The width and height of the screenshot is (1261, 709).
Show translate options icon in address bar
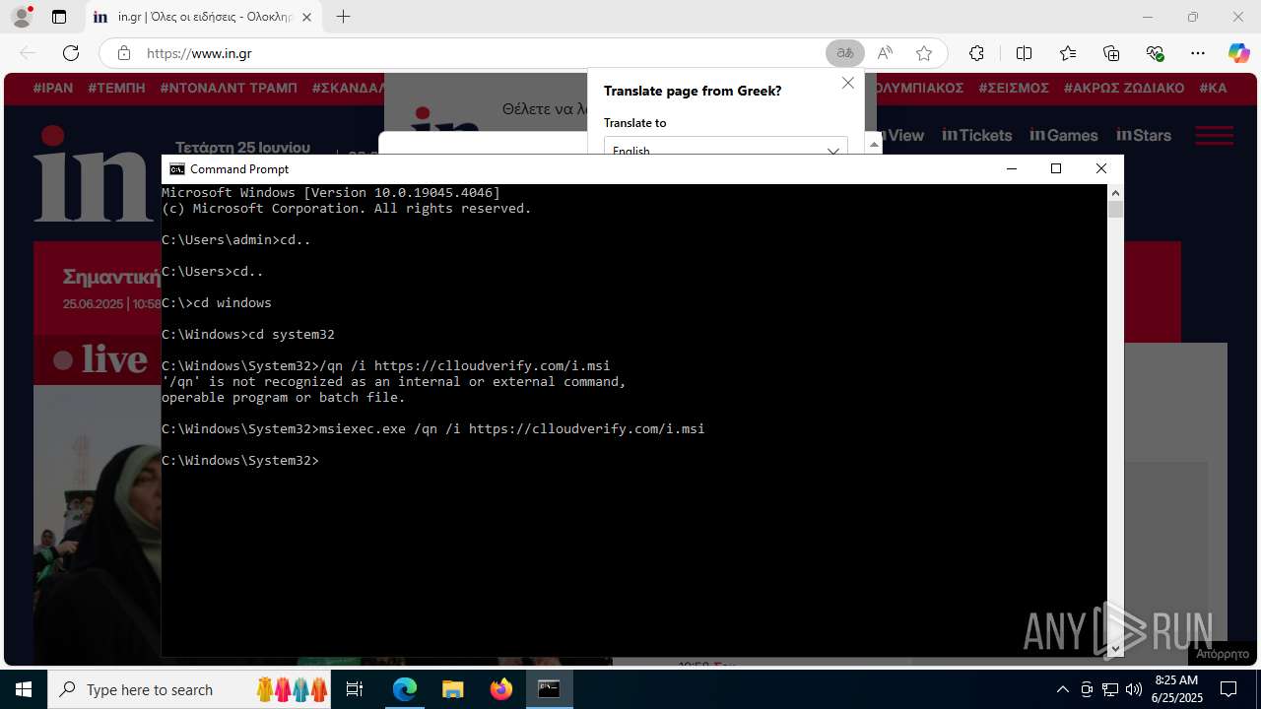(844, 53)
